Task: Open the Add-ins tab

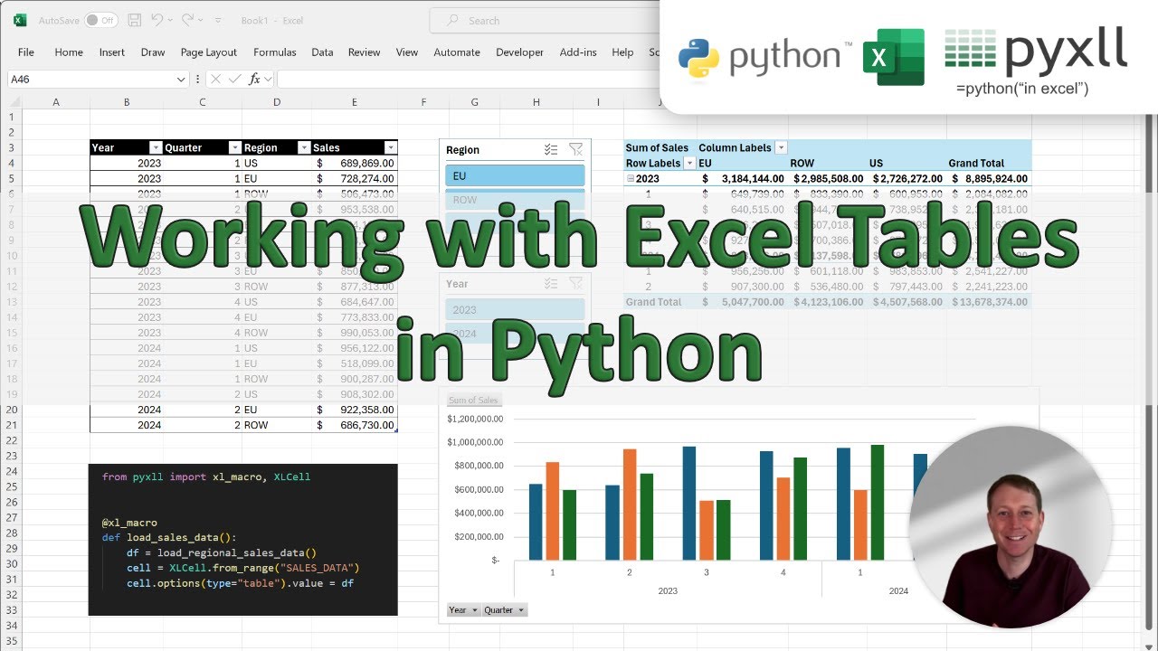Action: click(x=578, y=52)
